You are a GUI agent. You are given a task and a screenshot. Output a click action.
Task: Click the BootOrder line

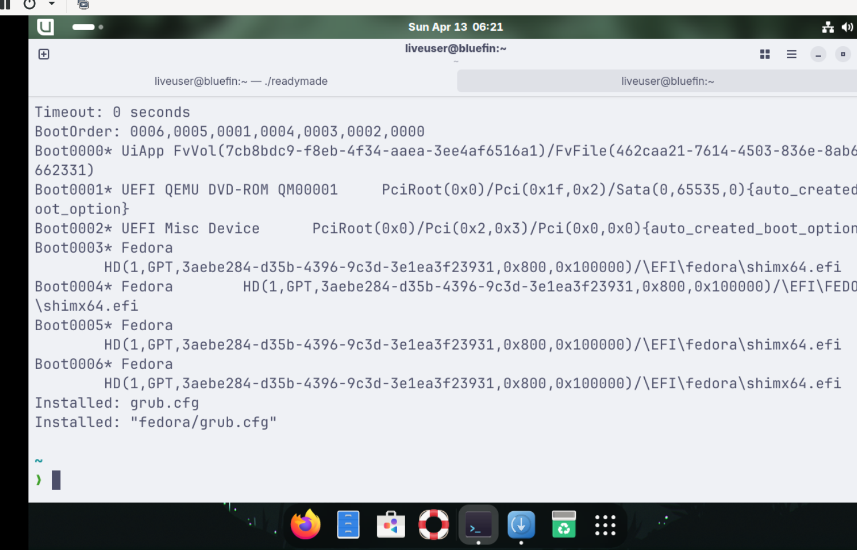(229, 132)
